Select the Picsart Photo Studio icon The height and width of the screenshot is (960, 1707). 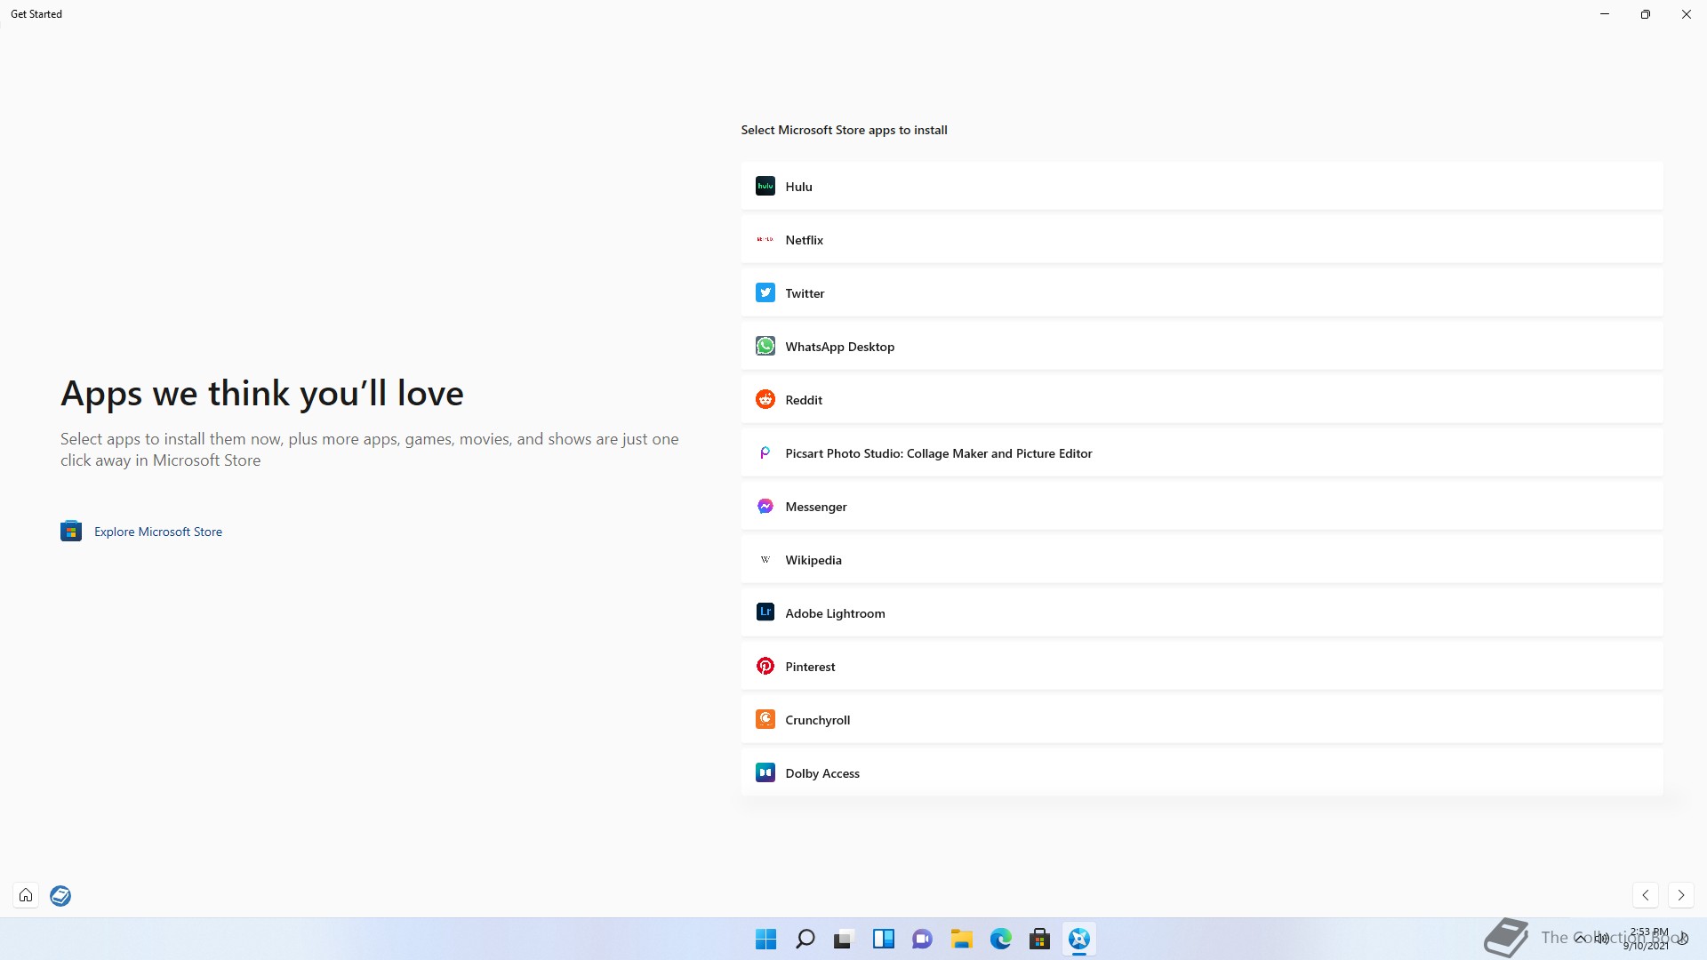[765, 452]
